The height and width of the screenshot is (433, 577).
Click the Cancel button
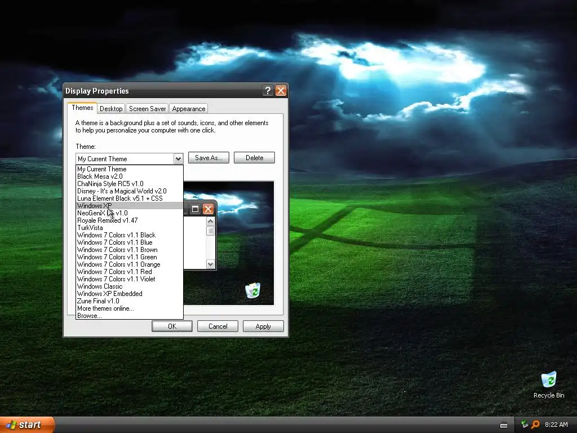pyautogui.click(x=218, y=326)
